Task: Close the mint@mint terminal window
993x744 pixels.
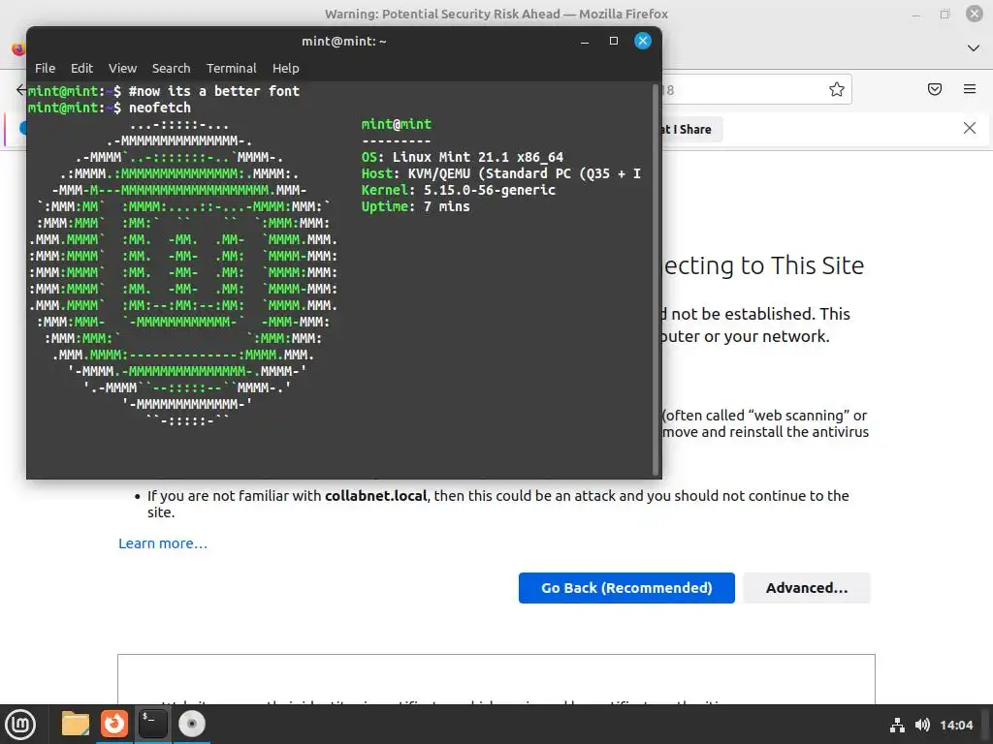Action: click(643, 41)
